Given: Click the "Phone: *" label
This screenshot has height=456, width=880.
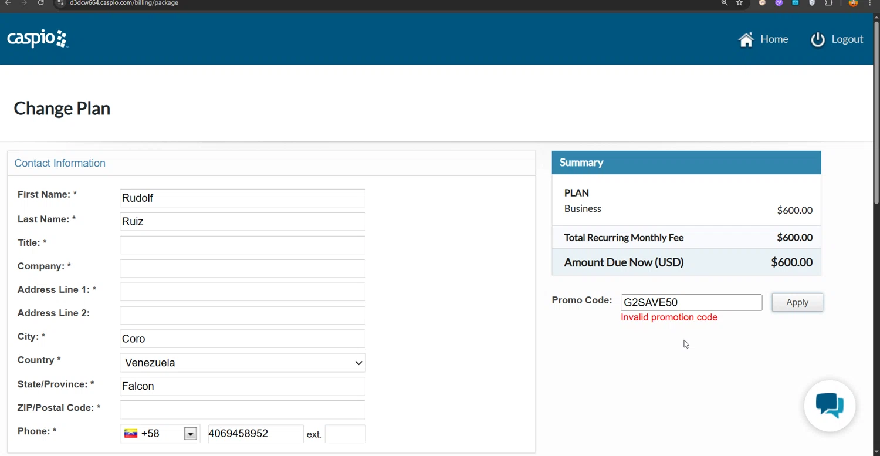Looking at the screenshot, I should point(37,431).
